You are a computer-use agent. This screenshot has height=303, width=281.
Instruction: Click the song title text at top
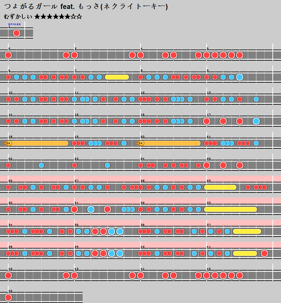pos(86,7)
